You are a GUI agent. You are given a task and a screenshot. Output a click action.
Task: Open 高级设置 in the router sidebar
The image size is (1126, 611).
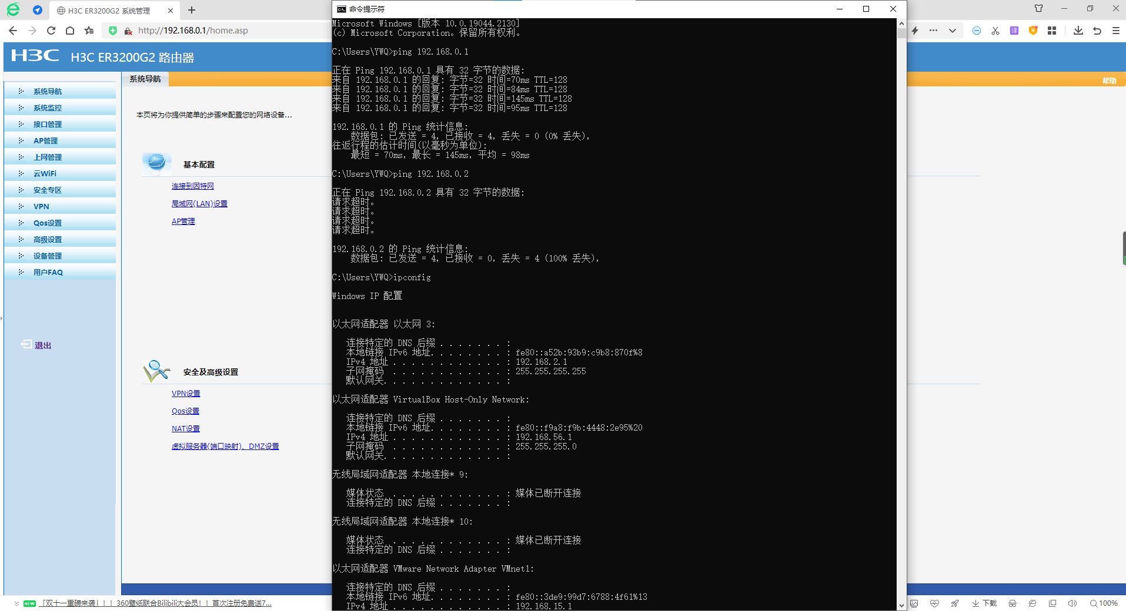(60, 239)
